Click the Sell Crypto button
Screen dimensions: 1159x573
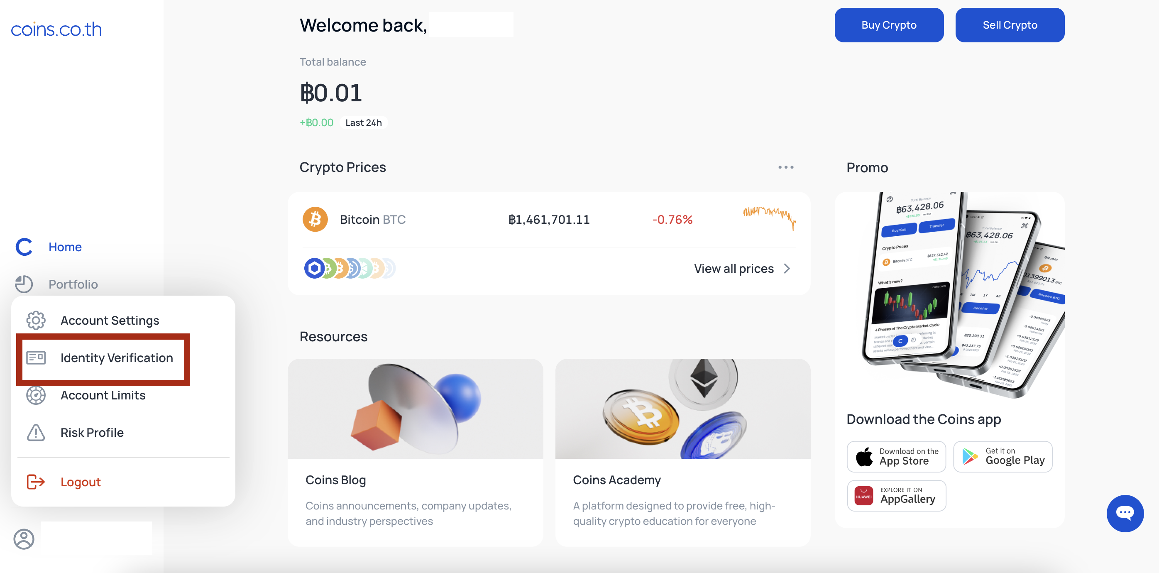[x=1010, y=25]
